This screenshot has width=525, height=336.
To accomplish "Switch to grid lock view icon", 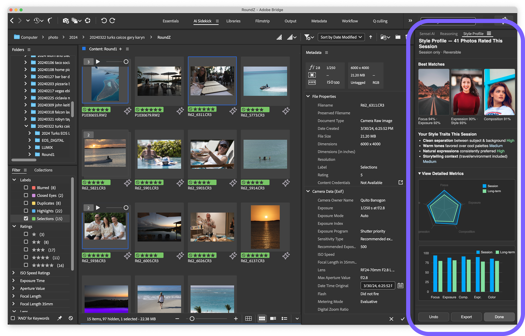I will coord(248,319).
